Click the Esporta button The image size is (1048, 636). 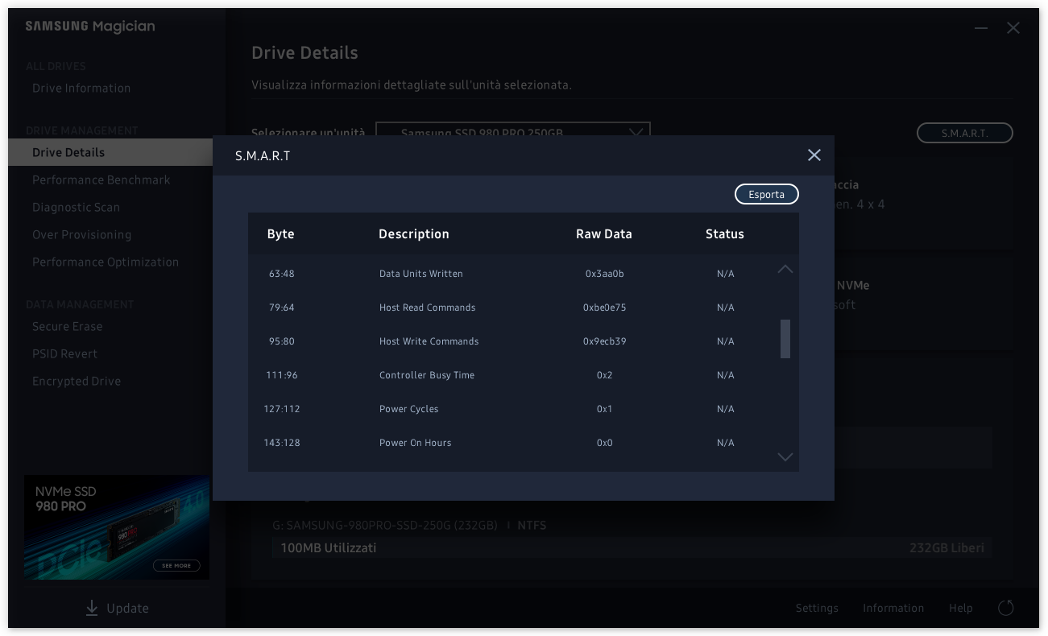click(766, 195)
